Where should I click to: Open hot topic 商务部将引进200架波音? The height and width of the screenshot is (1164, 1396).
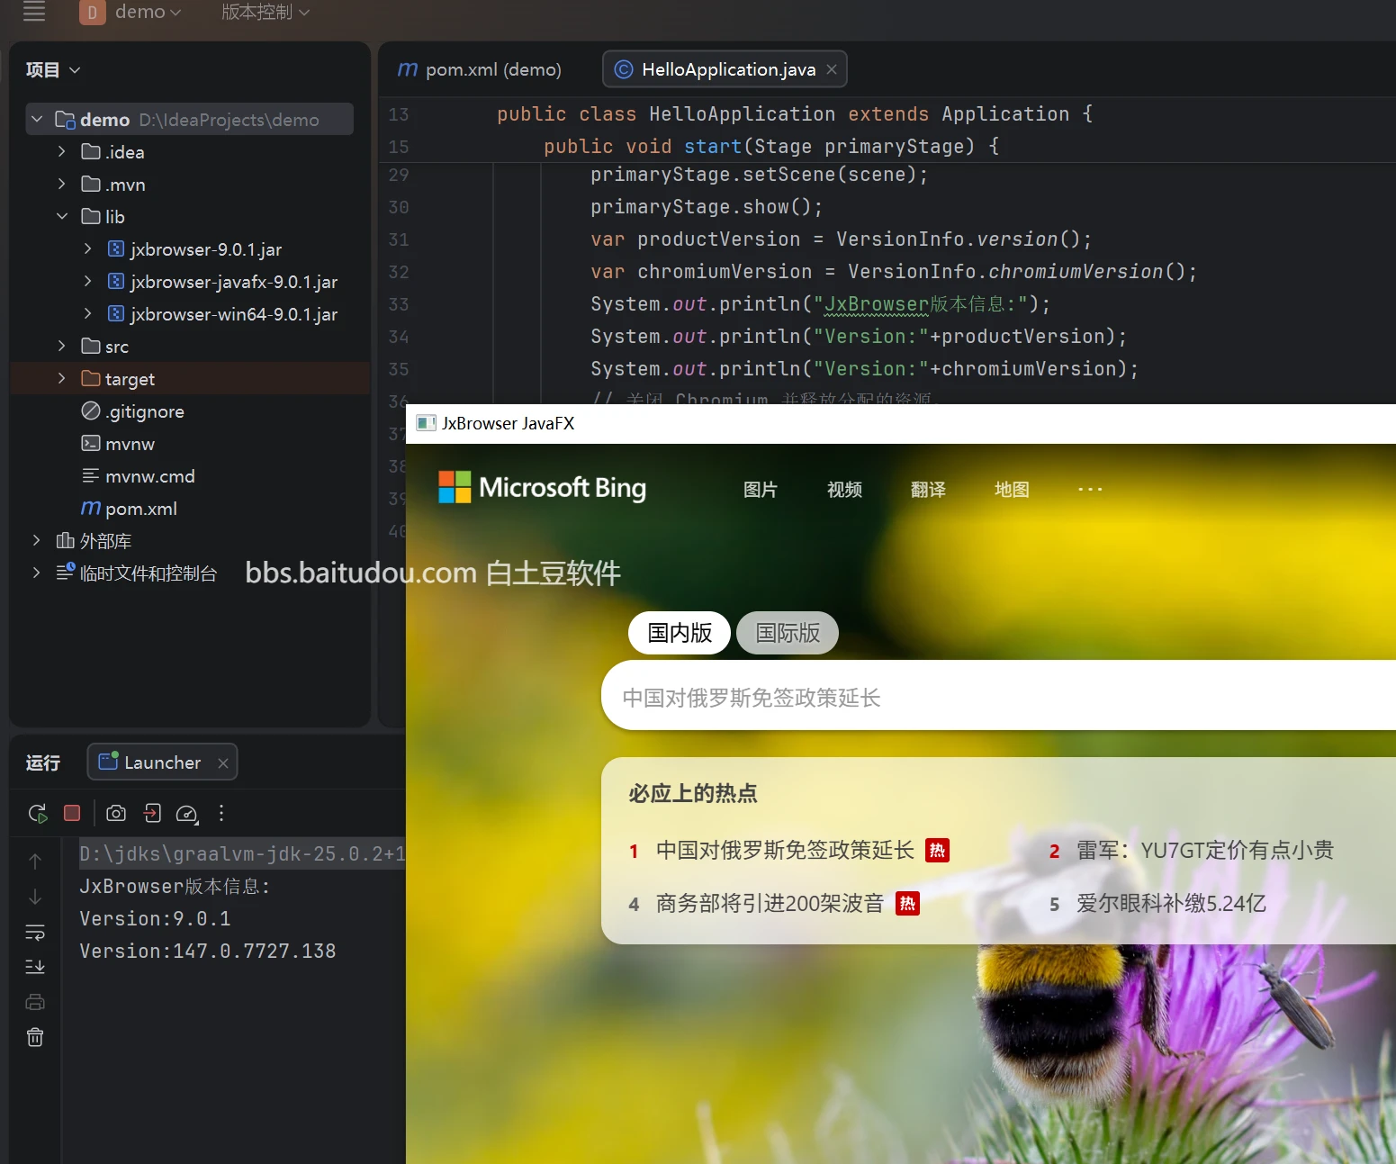coord(770,904)
